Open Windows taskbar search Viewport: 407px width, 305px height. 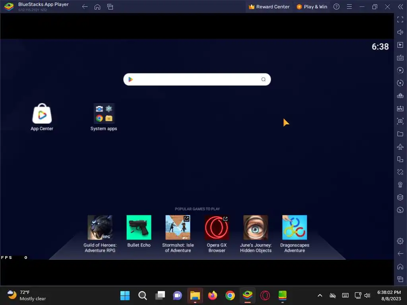[x=143, y=295]
